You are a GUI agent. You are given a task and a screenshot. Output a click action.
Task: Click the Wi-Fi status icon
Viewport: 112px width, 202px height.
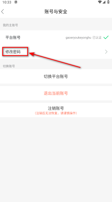pyautogui.click(x=100, y=2)
